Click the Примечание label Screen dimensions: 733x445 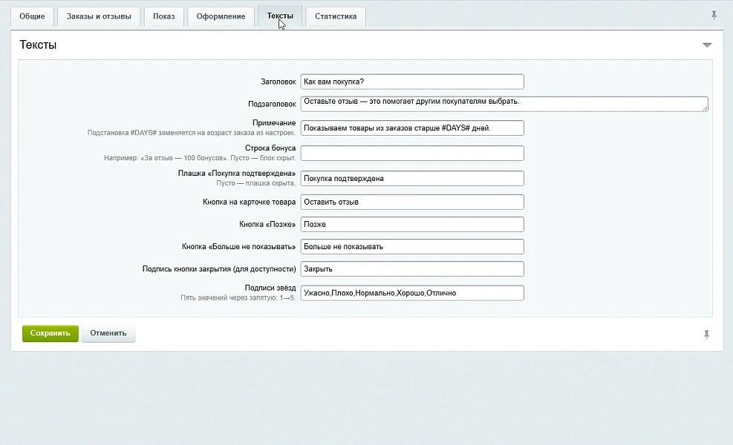click(274, 123)
